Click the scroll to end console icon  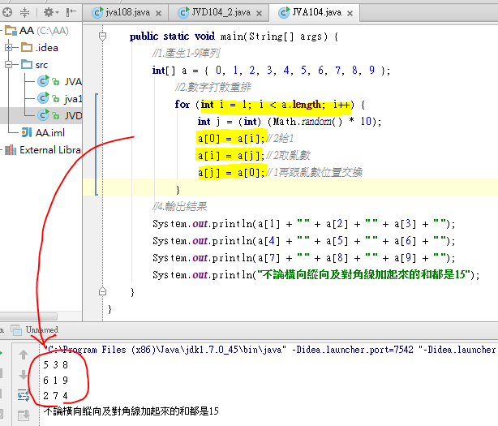(x=24, y=415)
